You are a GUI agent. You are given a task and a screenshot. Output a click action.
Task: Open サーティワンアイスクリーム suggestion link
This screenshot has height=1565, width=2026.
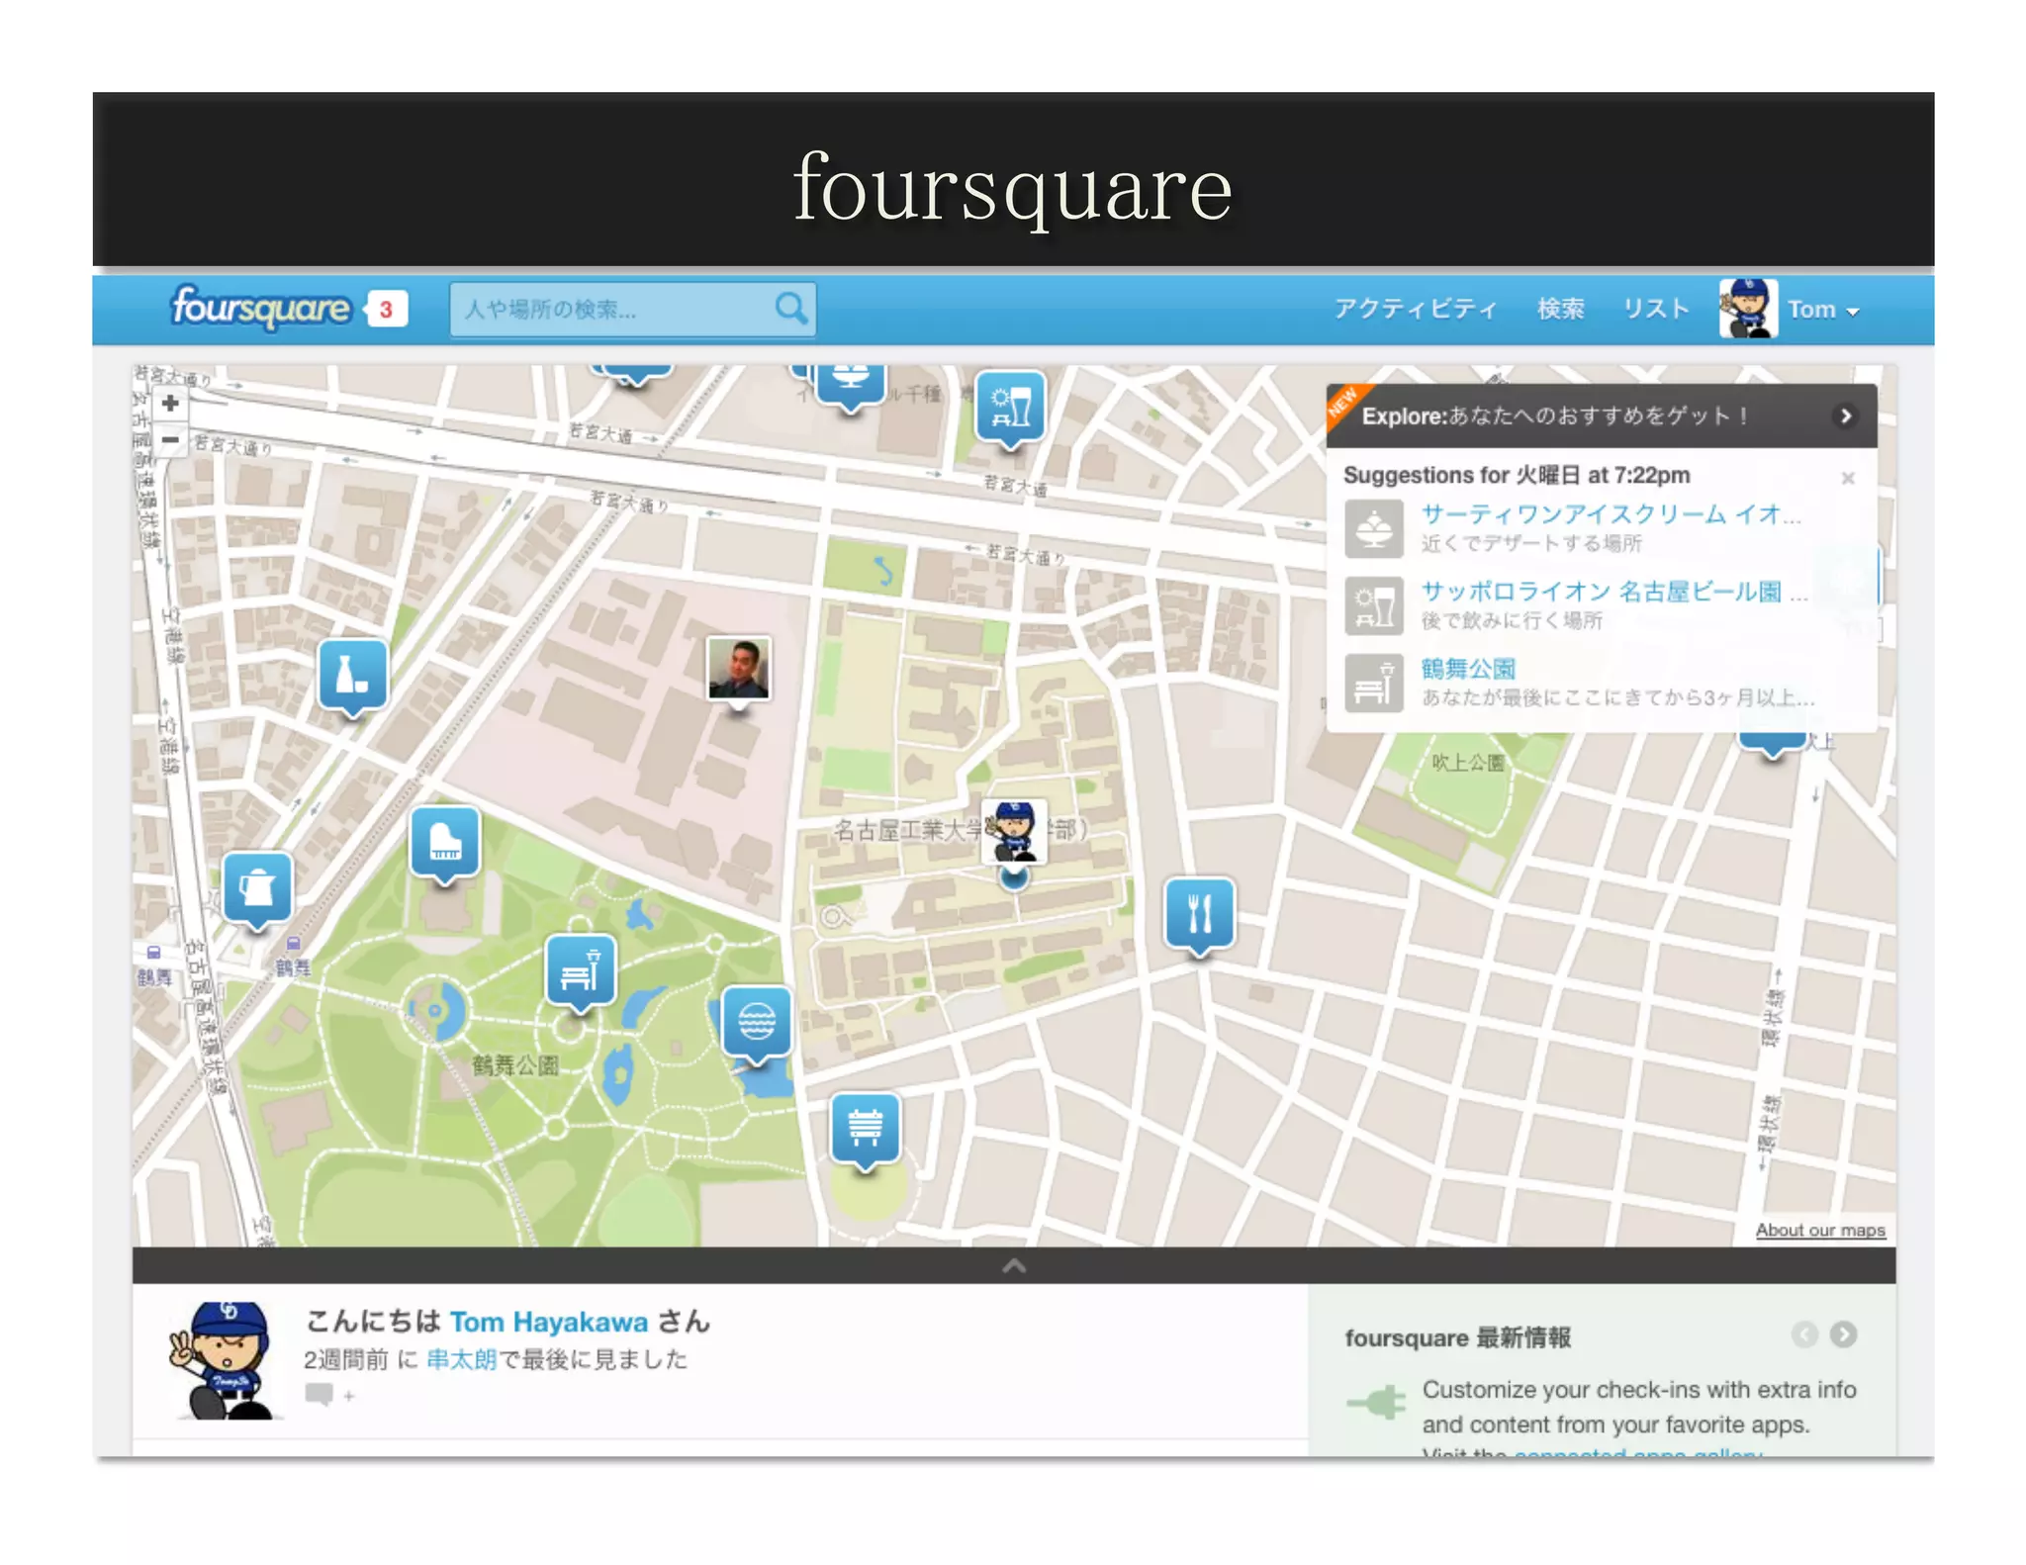point(1610,513)
